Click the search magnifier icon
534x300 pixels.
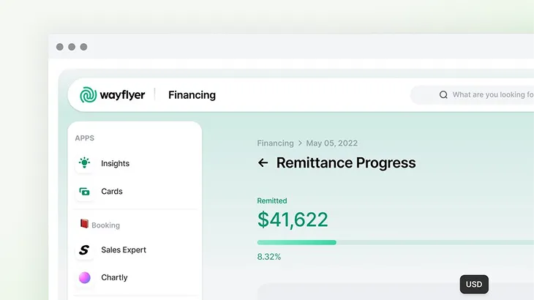pyautogui.click(x=443, y=95)
